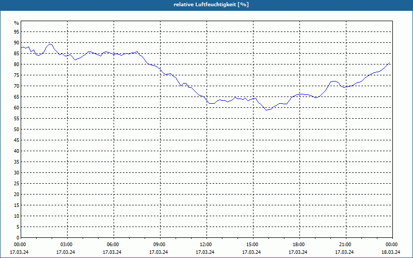Click the '09:00' time label on the x-axis

coord(160,245)
